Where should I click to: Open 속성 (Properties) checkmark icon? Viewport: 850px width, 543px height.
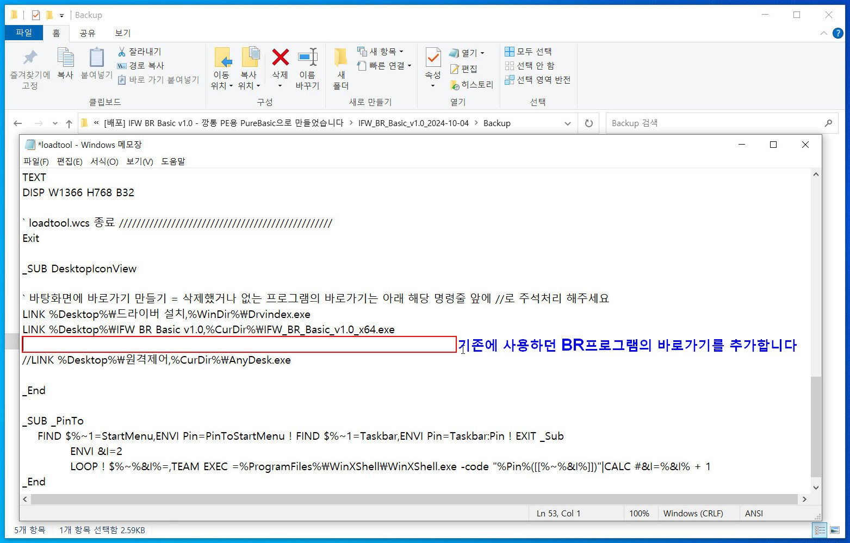point(433,58)
